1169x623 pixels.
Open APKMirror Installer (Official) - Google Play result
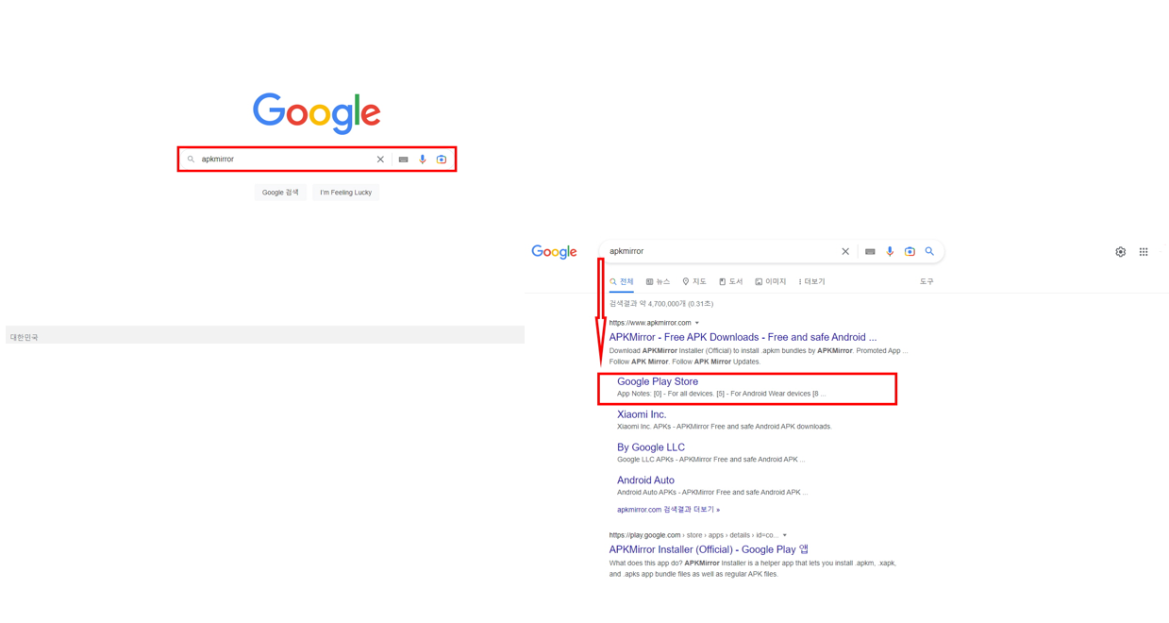[x=709, y=549]
